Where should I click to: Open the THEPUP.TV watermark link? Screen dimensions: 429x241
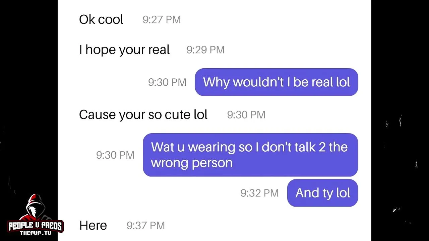pos(36,233)
